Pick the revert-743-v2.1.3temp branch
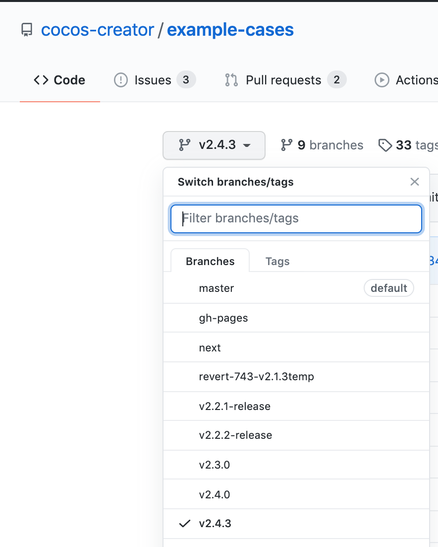 pos(257,377)
